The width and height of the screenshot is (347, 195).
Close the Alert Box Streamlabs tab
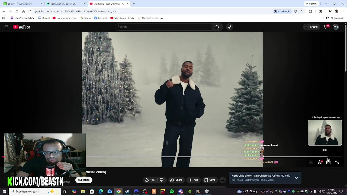pyautogui.click(x=84, y=4)
